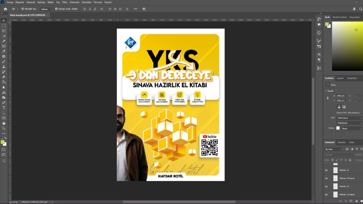This screenshot has width=363, height=204.
Task: Hide the Katman 13 layer
Action: pos(326,187)
